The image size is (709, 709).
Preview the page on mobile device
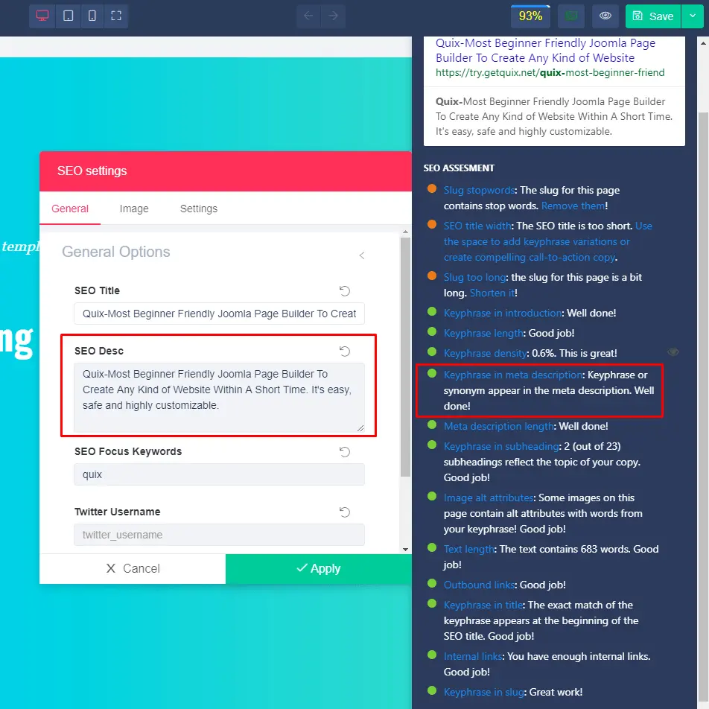point(93,16)
